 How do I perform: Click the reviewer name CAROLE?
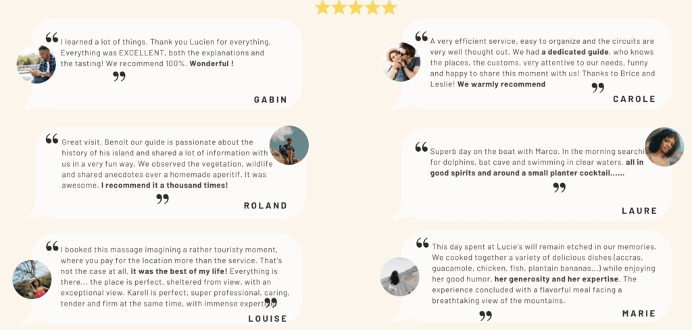point(635,99)
